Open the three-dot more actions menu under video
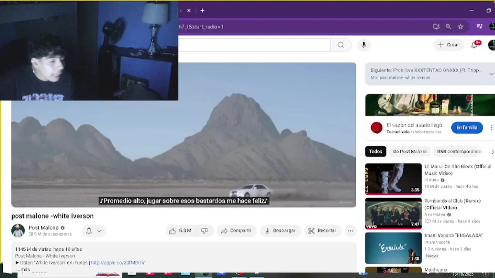The width and height of the screenshot is (495, 278). coord(350,231)
